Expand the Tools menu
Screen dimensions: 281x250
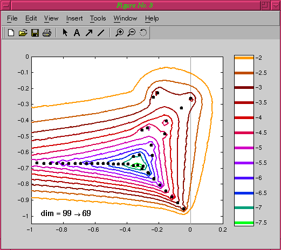pos(98,18)
